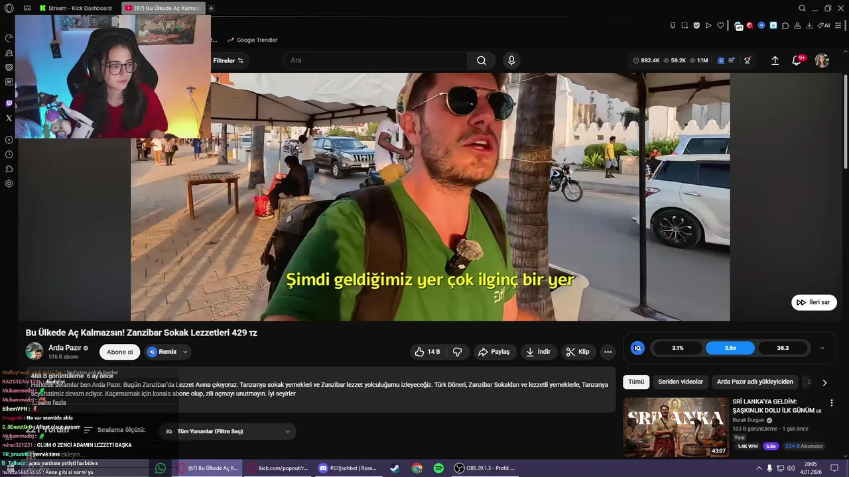Switch to Stream - Kick Dashboard tab
The height and width of the screenshot is (477, 849).
click(x=75, y=8)
